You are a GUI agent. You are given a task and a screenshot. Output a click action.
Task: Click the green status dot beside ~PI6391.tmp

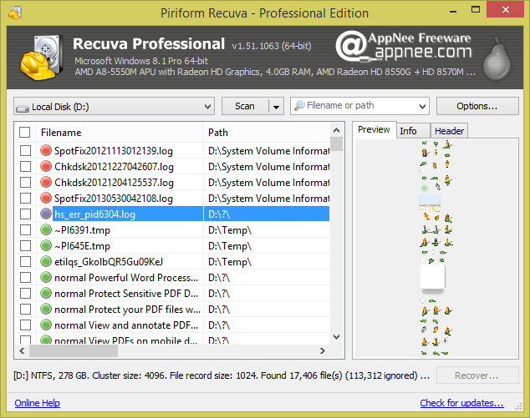click(x=46, y=229)
